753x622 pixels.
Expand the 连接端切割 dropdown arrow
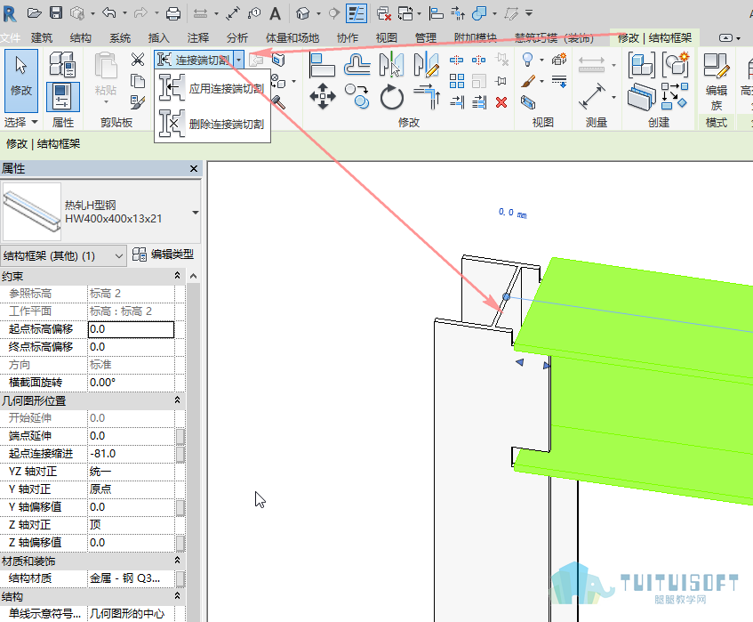click(239, 60)
